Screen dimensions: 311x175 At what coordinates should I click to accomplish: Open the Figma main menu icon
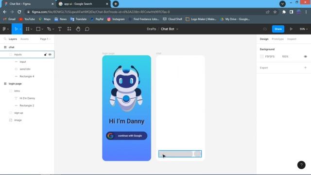tap(4, 29)
